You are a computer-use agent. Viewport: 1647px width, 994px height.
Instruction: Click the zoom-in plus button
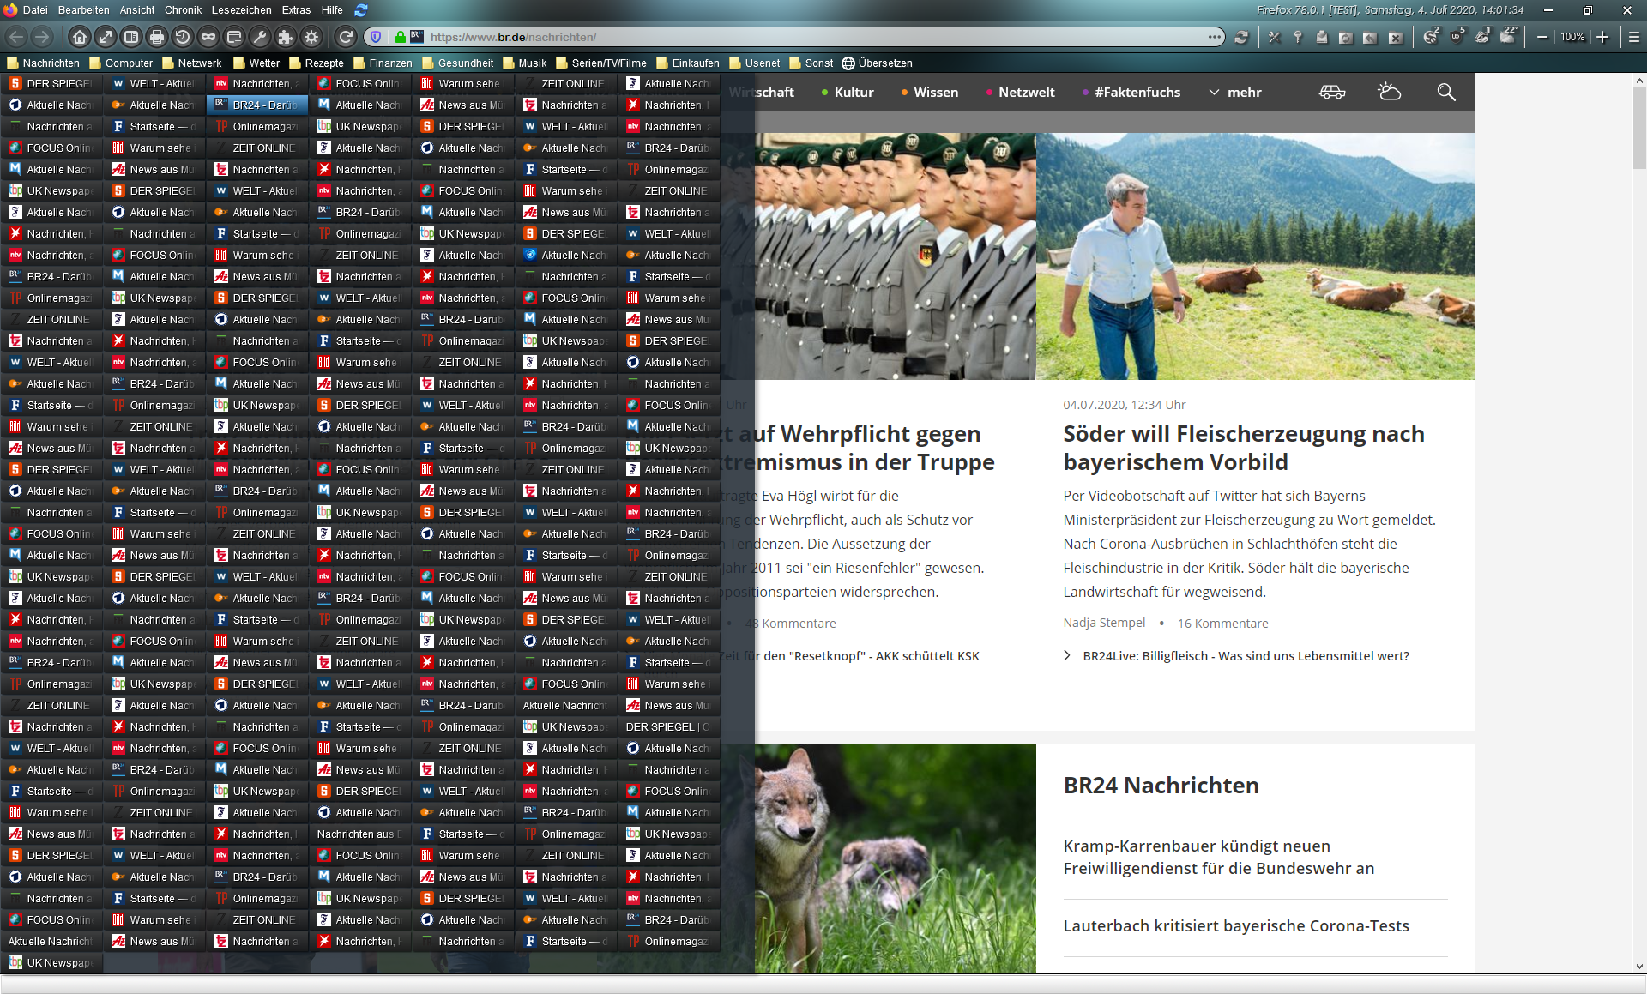tap(1602, 37)
